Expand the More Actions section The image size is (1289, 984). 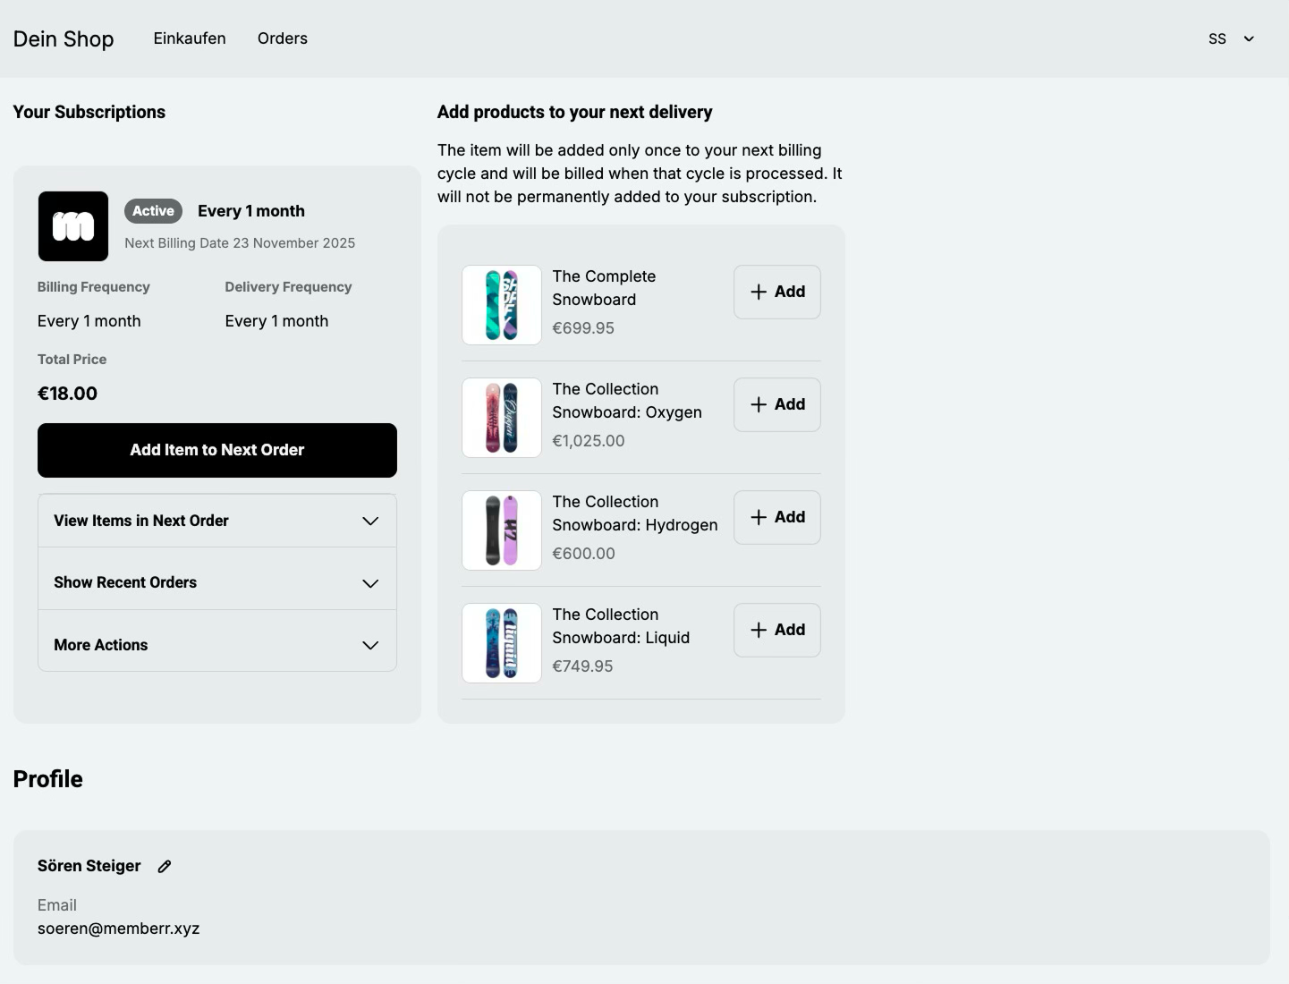(217, 645)
